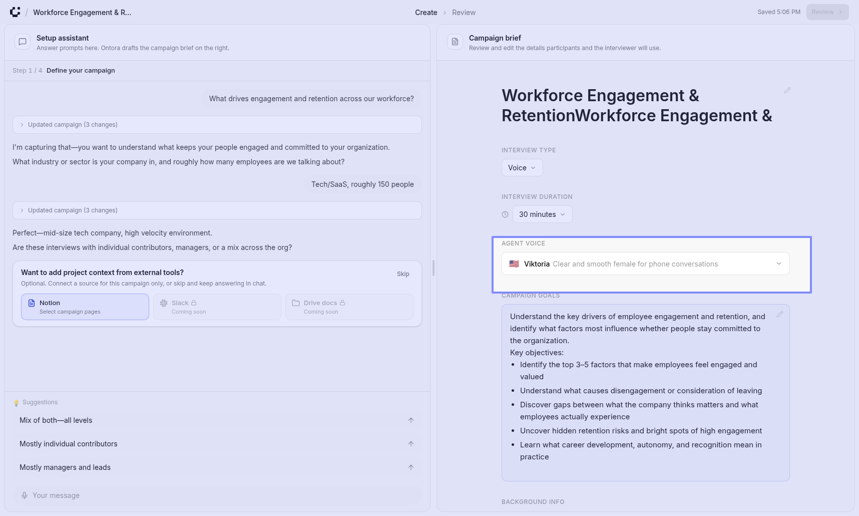
Task: Click the Campaign brief document icon
Action: click(455, 42)
